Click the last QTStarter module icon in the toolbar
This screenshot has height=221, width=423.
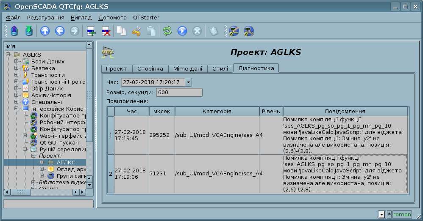pyautogui.click(x=249, y=31)
